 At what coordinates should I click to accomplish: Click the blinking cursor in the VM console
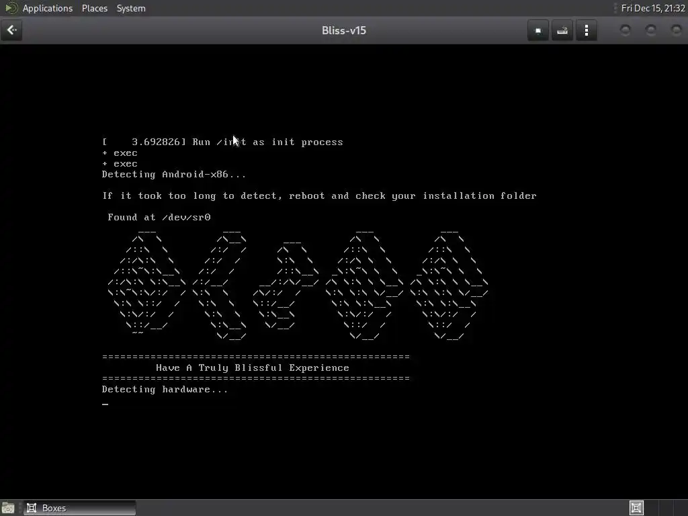pyautogui.click(x=105, y=404)
